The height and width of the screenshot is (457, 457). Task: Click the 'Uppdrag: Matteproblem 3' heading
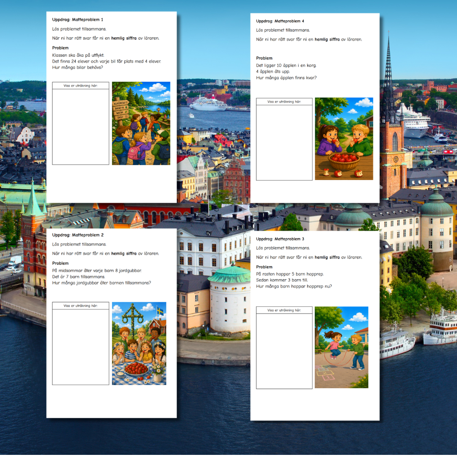[x=280, y=239]
